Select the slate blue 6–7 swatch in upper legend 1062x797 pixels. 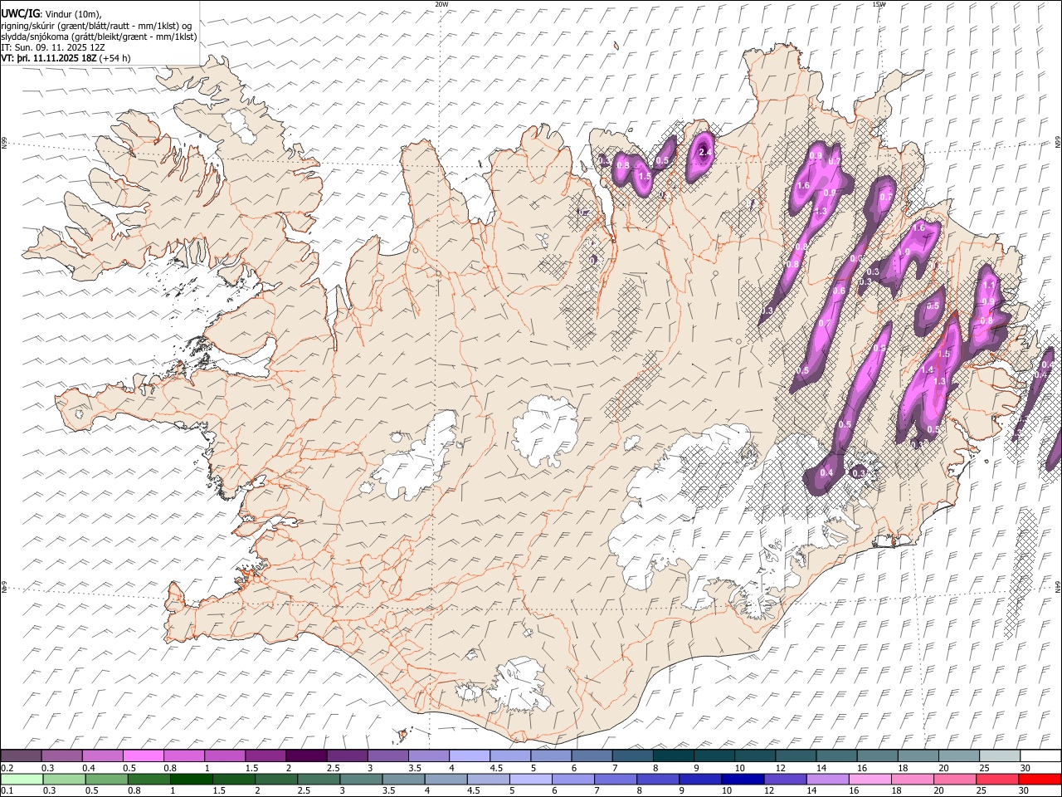[x=592, y=756]
